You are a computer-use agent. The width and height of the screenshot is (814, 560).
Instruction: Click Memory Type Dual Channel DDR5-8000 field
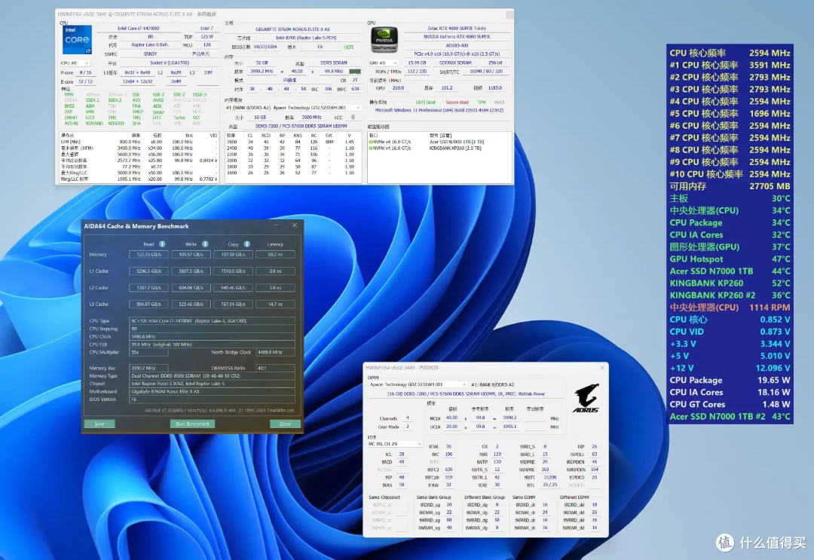[x=212, y=376]
